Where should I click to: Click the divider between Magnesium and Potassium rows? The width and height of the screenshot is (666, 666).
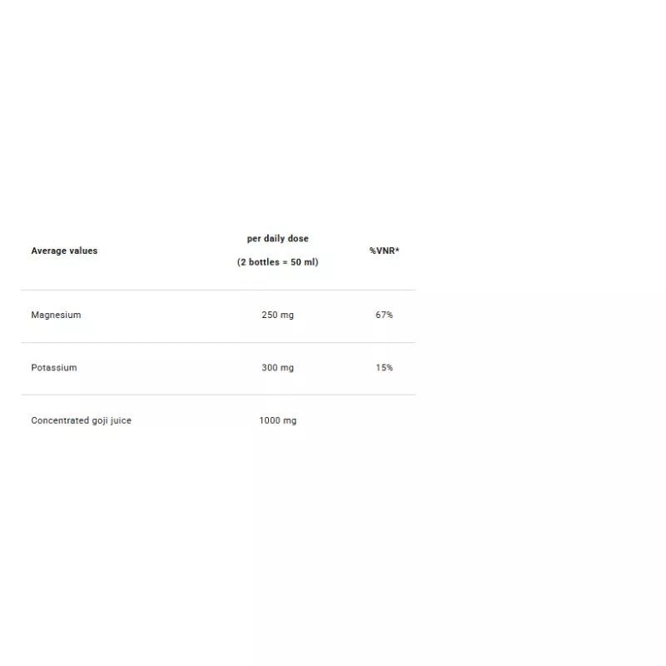pyautogui.click(x=218, y=342)
